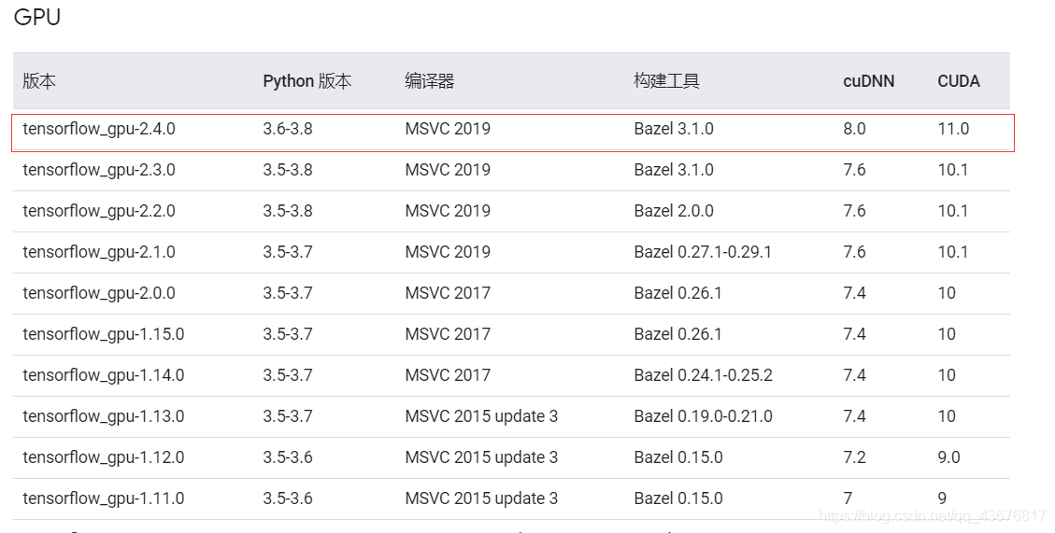Click the GPU heading text
Viewport: 1055px width, 533px height.
[37, 17]
